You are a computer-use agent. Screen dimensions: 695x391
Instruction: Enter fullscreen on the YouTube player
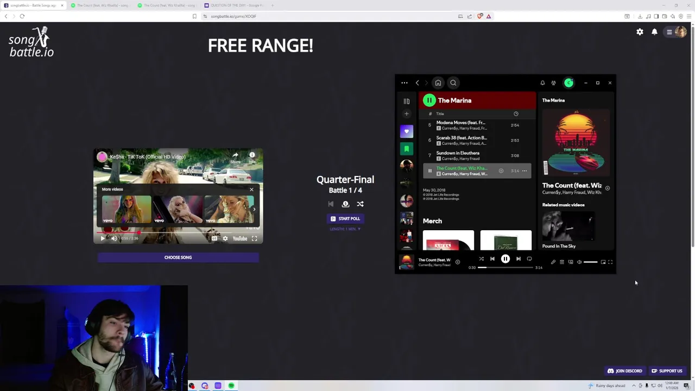pyautogui.click(x=254, y=238)
